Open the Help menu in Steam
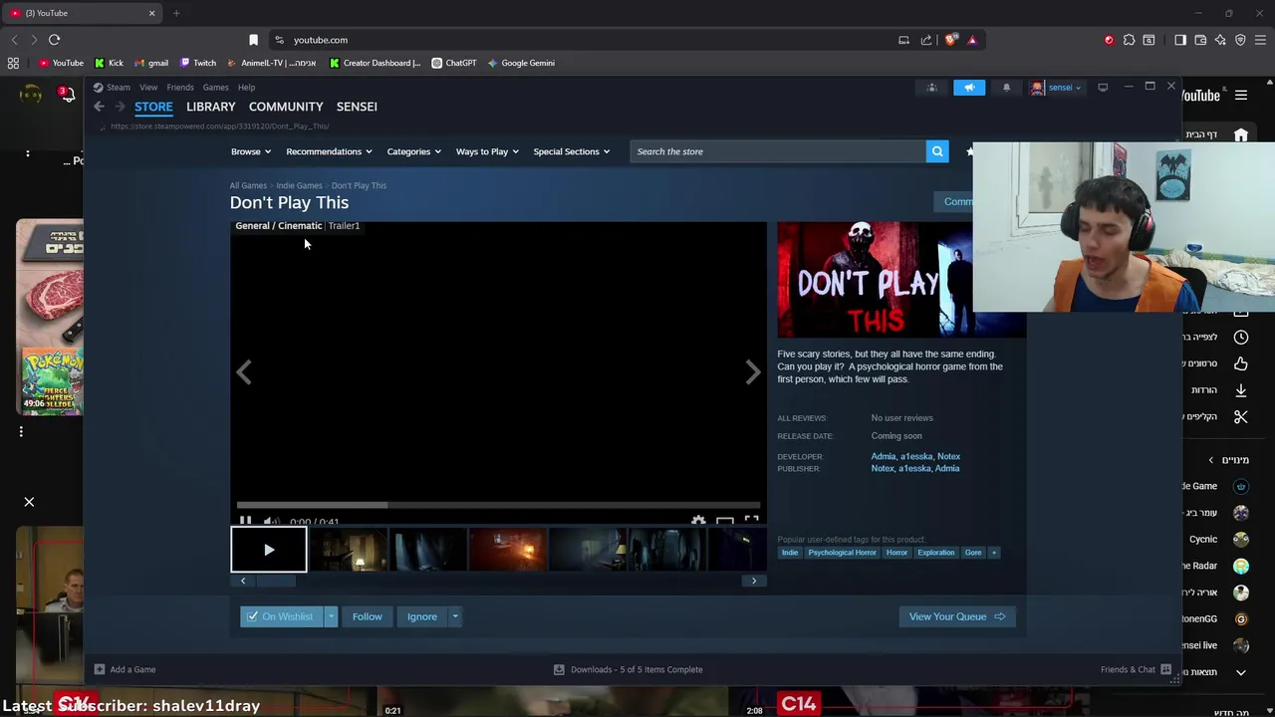This screenshot has height=717, width=1275. click(x=246, y=87)
